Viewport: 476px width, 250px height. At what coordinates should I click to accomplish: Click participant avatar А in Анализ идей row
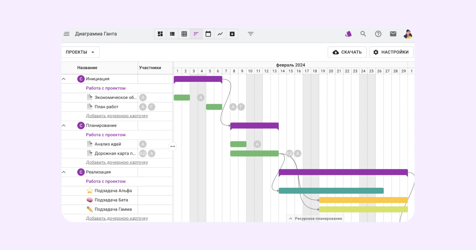click(143, 144)
